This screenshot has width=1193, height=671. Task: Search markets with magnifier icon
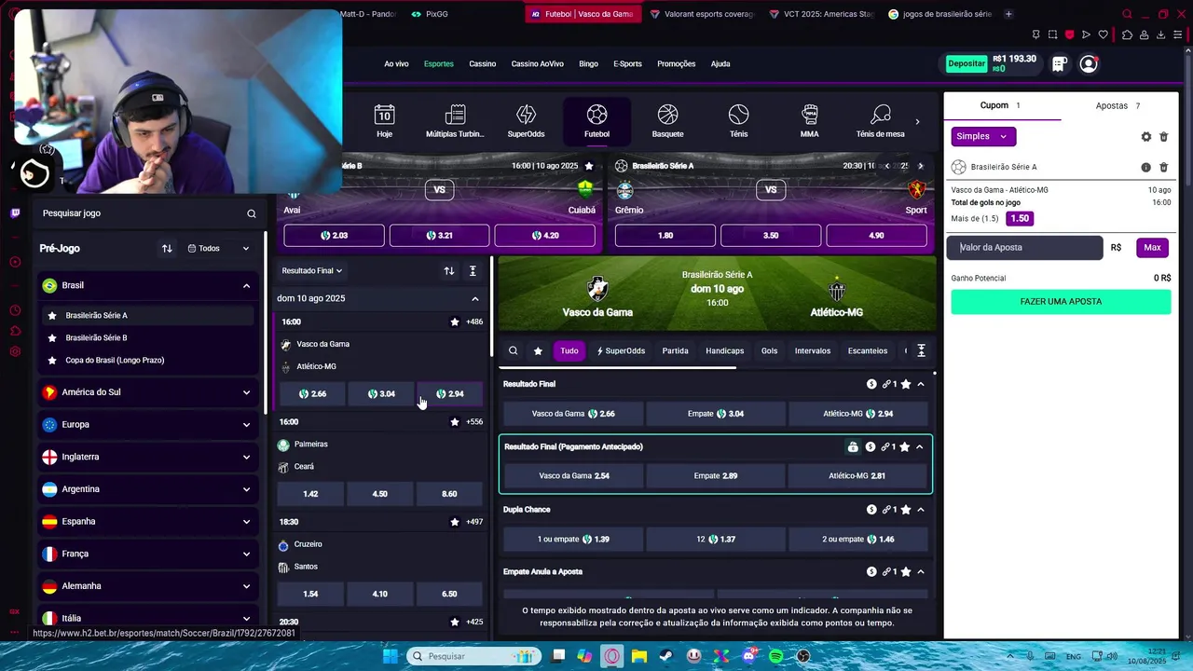[513, 350]
